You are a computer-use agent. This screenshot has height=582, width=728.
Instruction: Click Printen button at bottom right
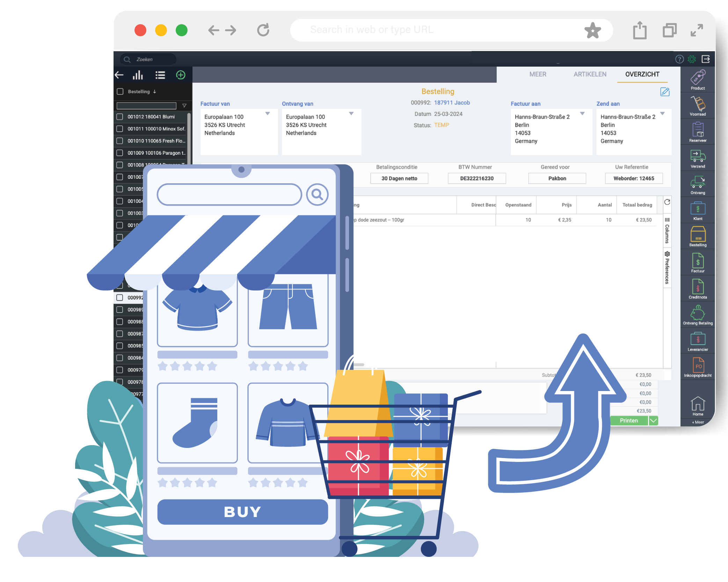pyautogui.click(x=629, y=420)
